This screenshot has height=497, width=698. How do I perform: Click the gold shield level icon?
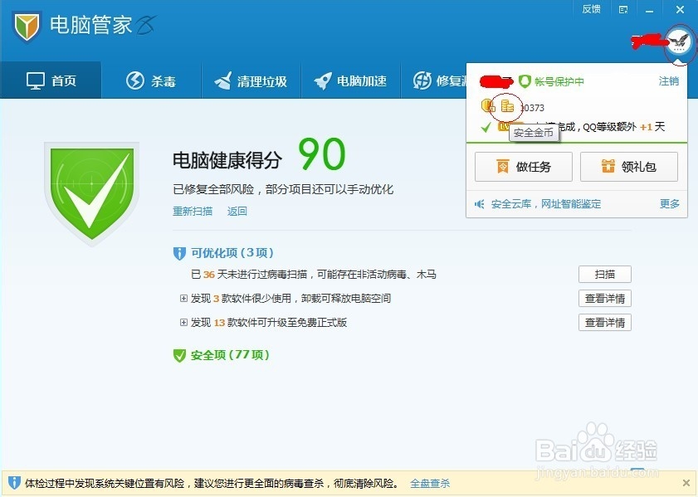pos(488,106)
